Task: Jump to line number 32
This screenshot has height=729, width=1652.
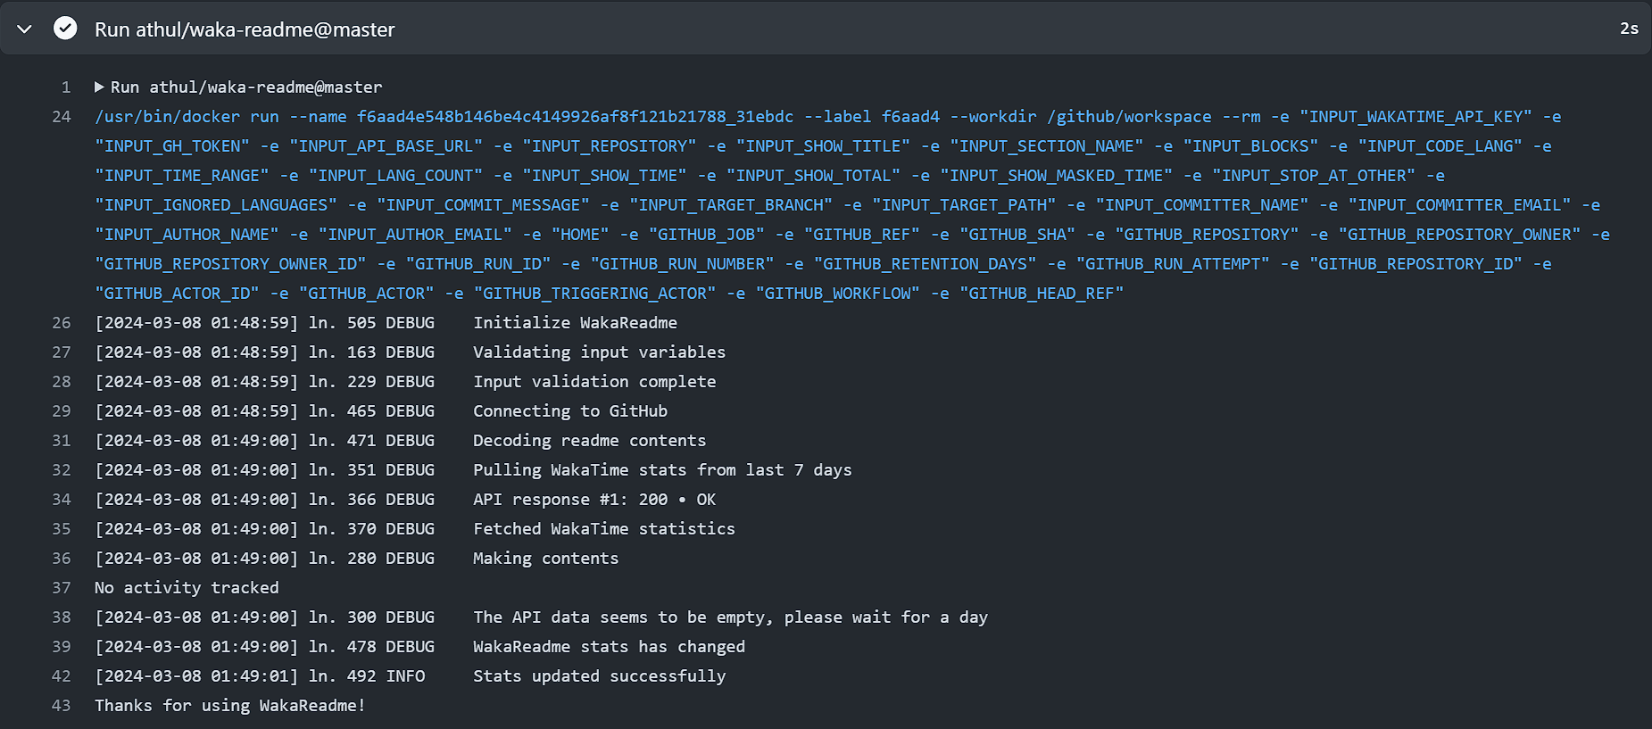Action: [62, 470]
